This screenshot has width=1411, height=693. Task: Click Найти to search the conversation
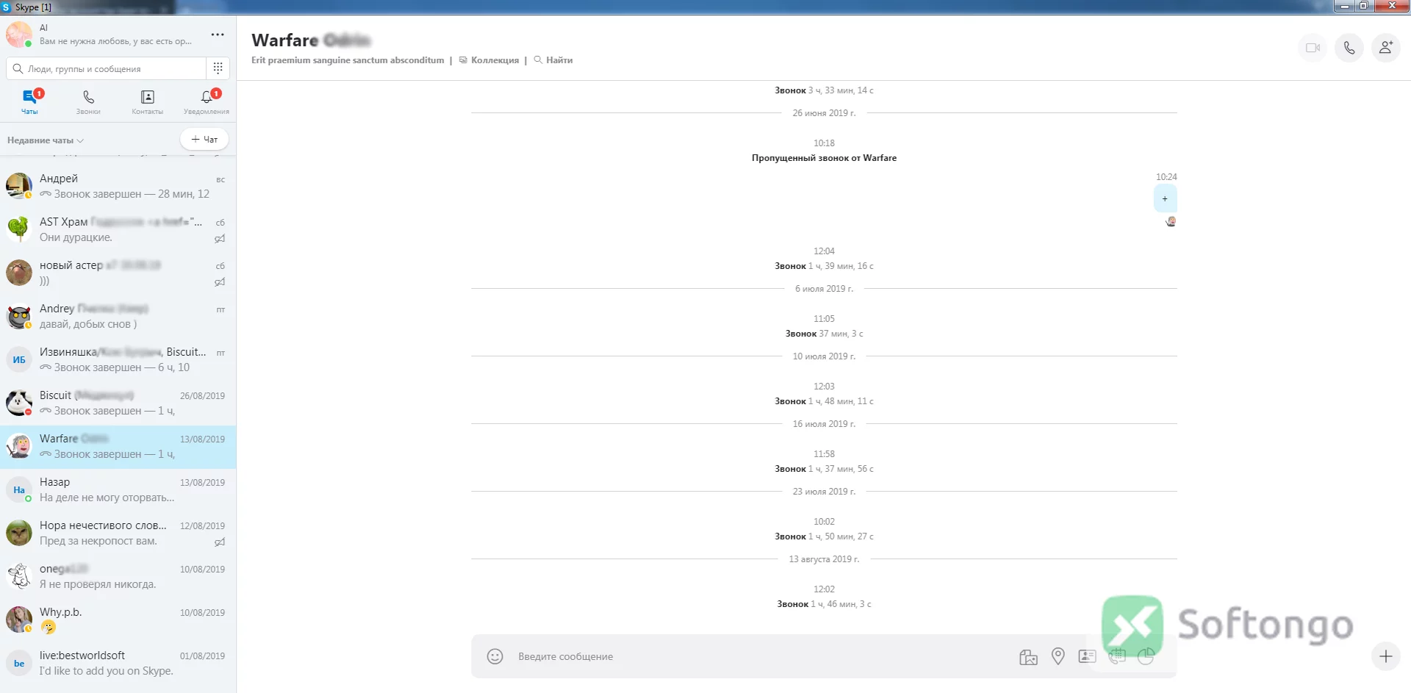[x=553, y=60]
